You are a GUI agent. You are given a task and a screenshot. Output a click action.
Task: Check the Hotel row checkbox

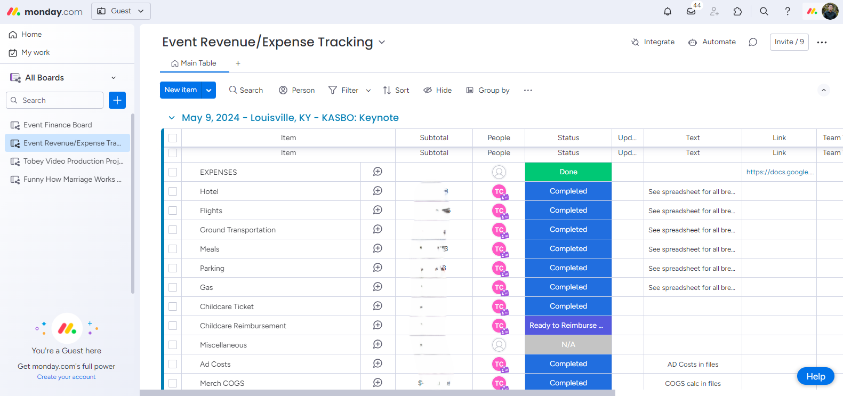[173, 191]
